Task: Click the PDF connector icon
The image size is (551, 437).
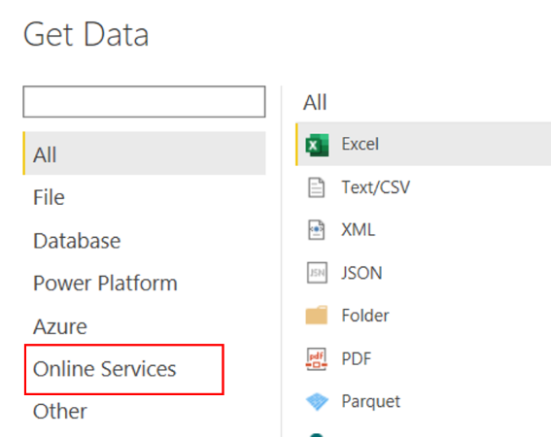Action: tap(316, 358)
